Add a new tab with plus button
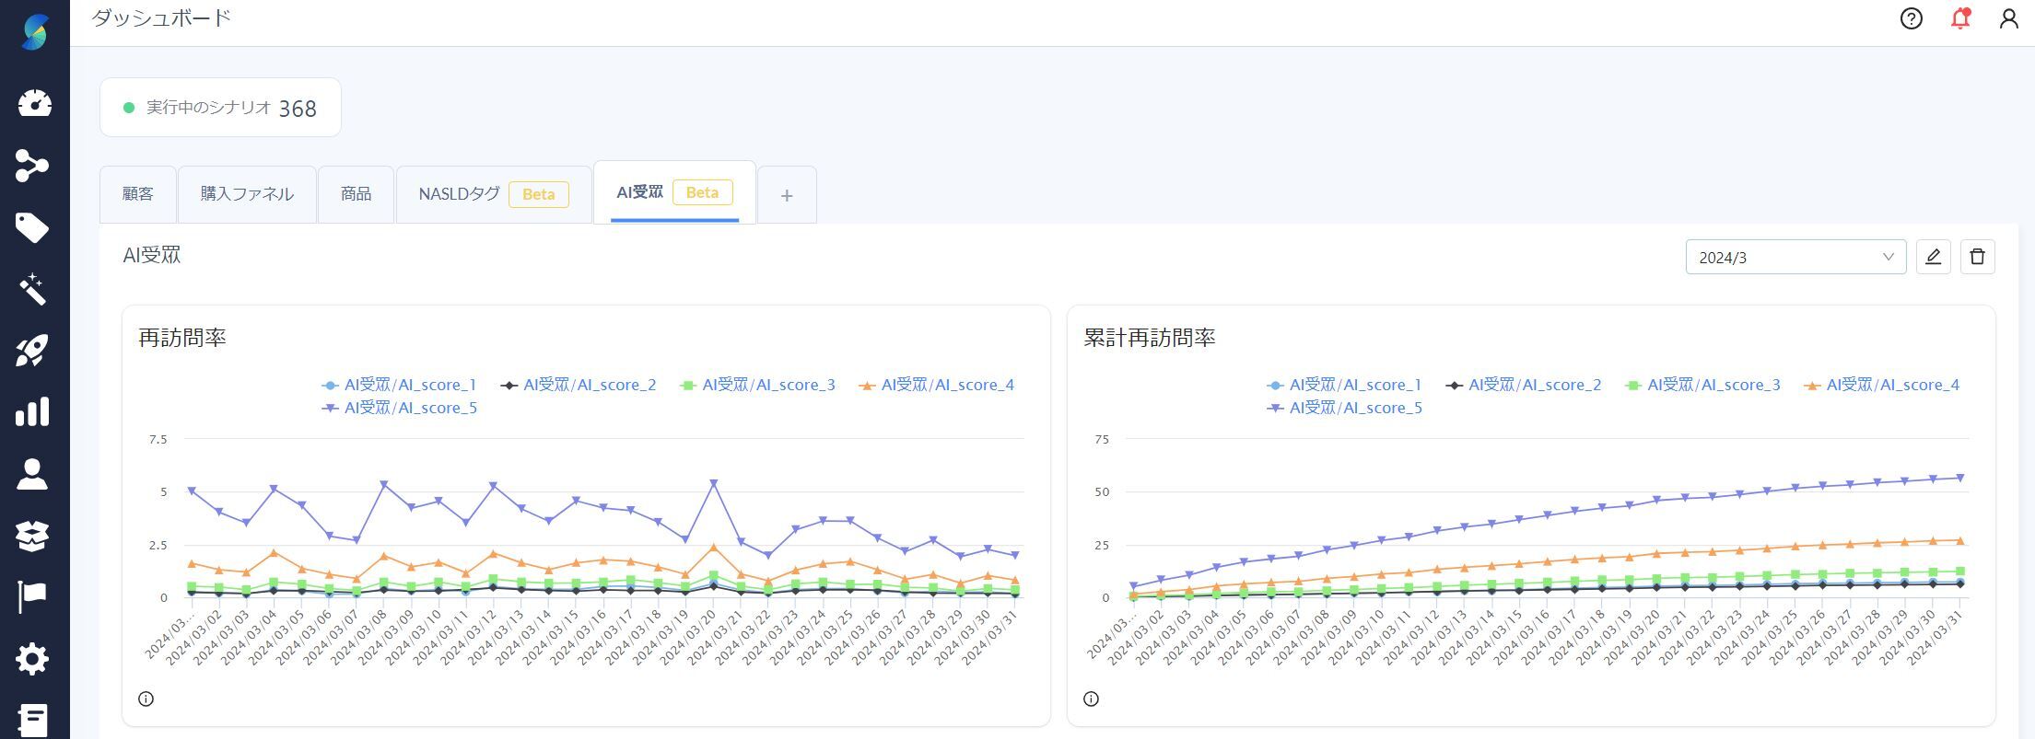This screenshot has width=2035, height=739. click(787, 195)
